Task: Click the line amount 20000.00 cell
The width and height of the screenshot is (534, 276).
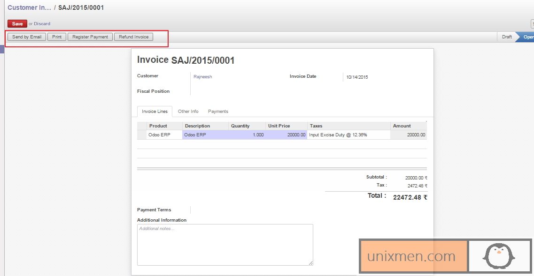Action: point(408,134)
